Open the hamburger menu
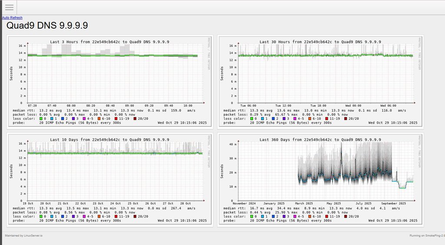 coord(9,7)
